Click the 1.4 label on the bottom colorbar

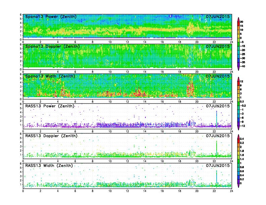pos(242,159)
